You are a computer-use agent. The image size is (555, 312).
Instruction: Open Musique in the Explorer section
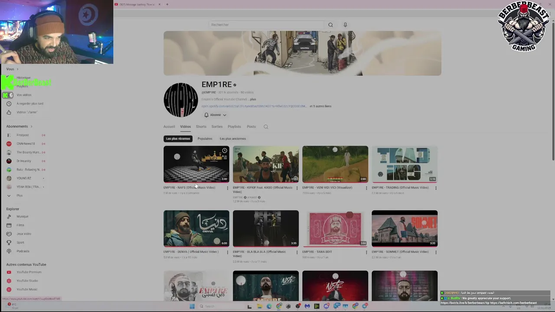pos(23,217)
